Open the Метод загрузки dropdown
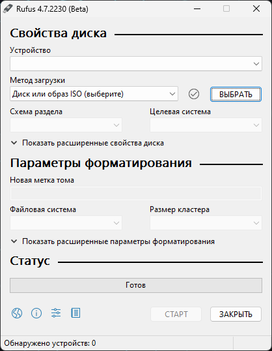The width and height of the screenshot is (272, 351). pyautogui.click(x=94, y=94)
